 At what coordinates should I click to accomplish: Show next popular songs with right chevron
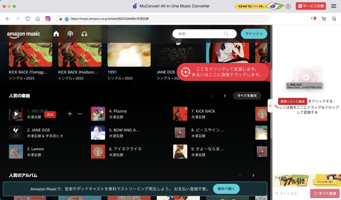point(225,96)
